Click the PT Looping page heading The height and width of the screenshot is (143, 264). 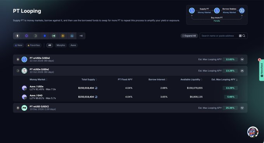click(x=27, y=11)
